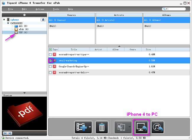Select All (1 Artists) in Artists list
This screenshot has height=140, width=192.
point(119,20)
